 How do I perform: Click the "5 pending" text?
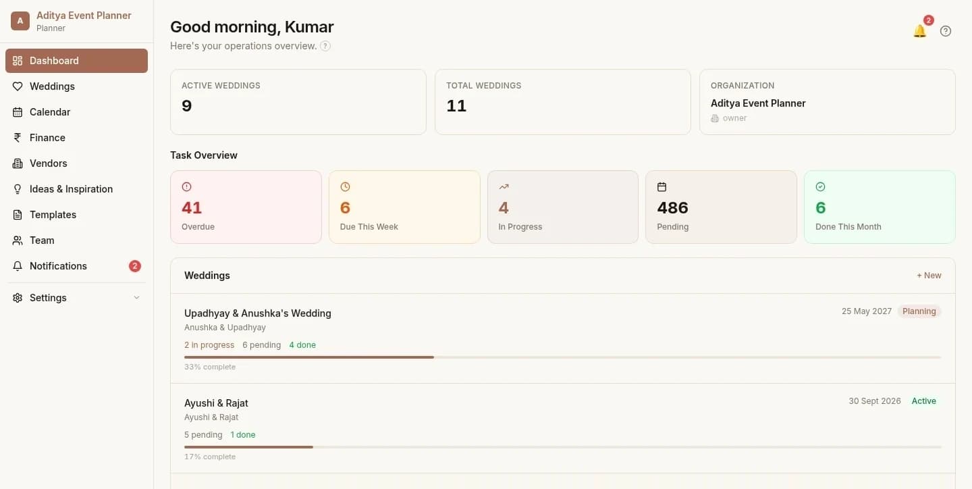[203, 435]
